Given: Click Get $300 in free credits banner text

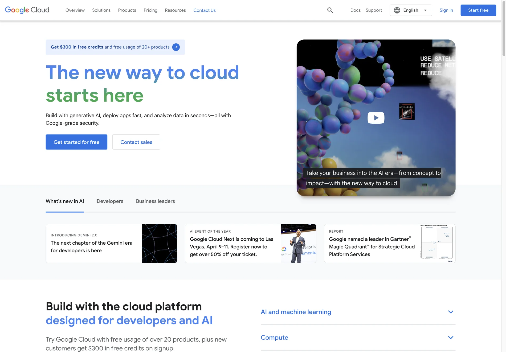Looking at the screenshot, I should coord(110,47).
